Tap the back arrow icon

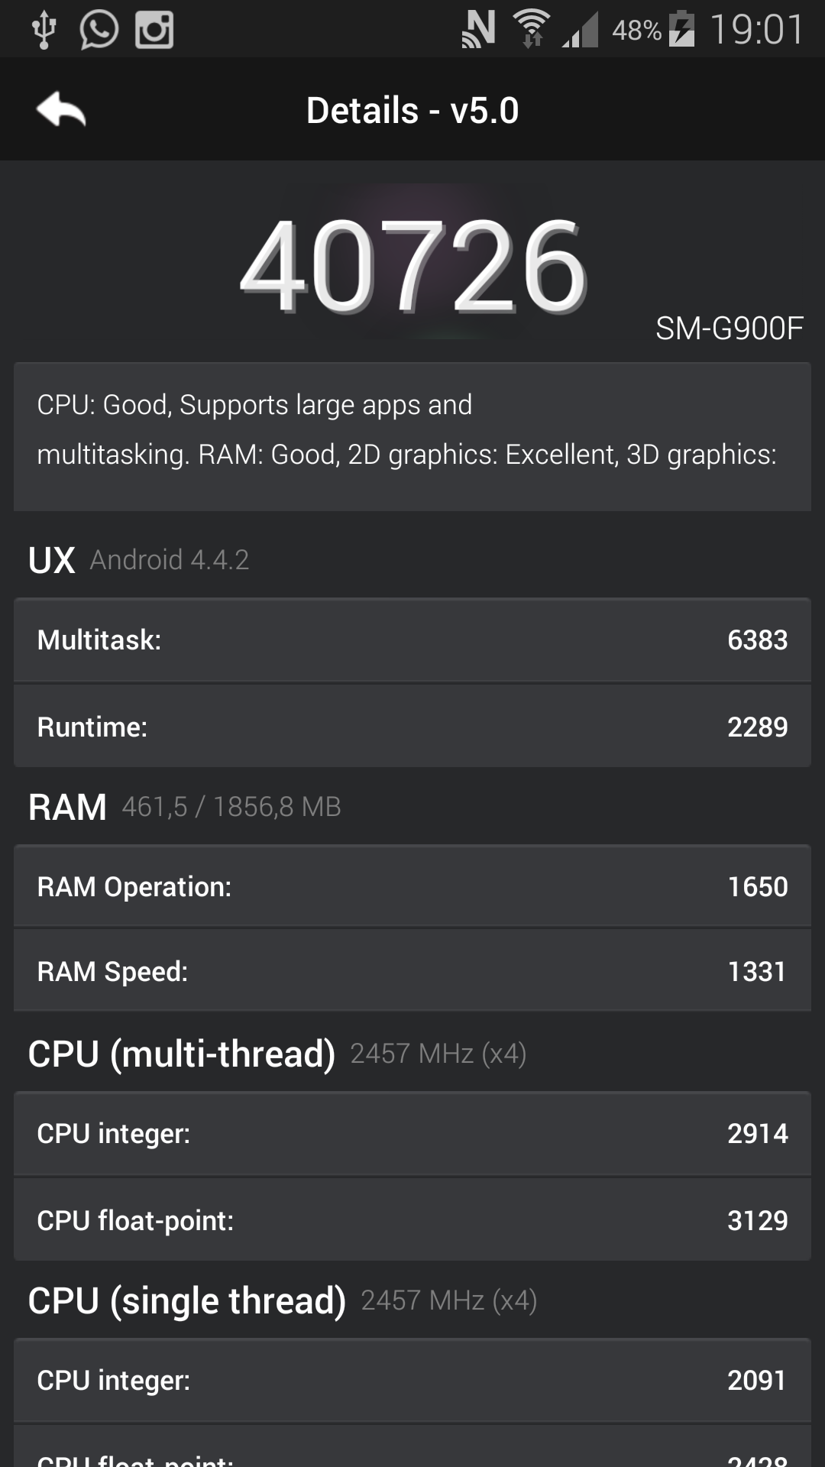coord(61,110)
